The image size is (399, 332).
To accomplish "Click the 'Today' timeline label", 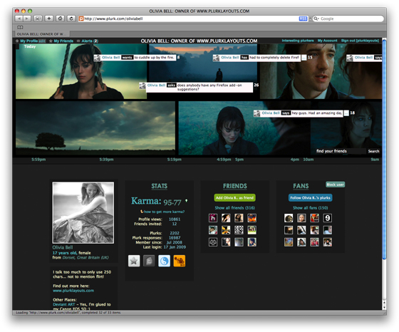I will click(x=30, y=46).
